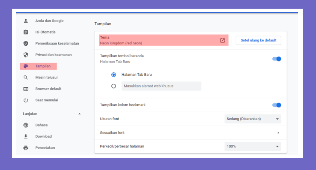316x170 pixels.
Task: Click the shield icon for Privasi dan keamanan
Action: tap(26, 55)
